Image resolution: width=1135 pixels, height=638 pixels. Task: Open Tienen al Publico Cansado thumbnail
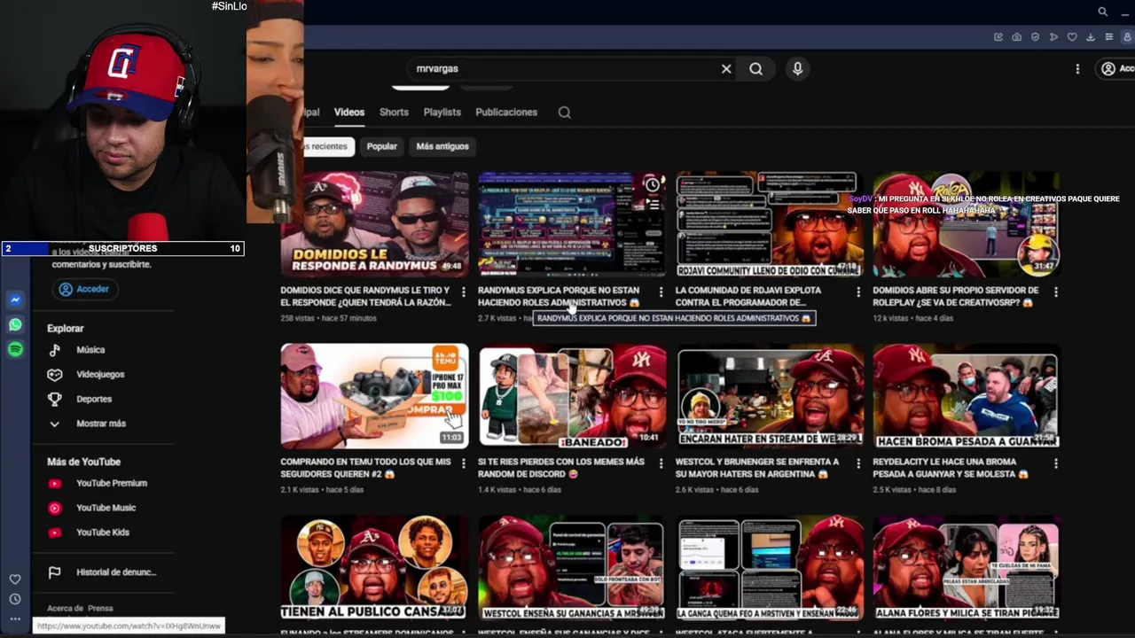(374, 568)
